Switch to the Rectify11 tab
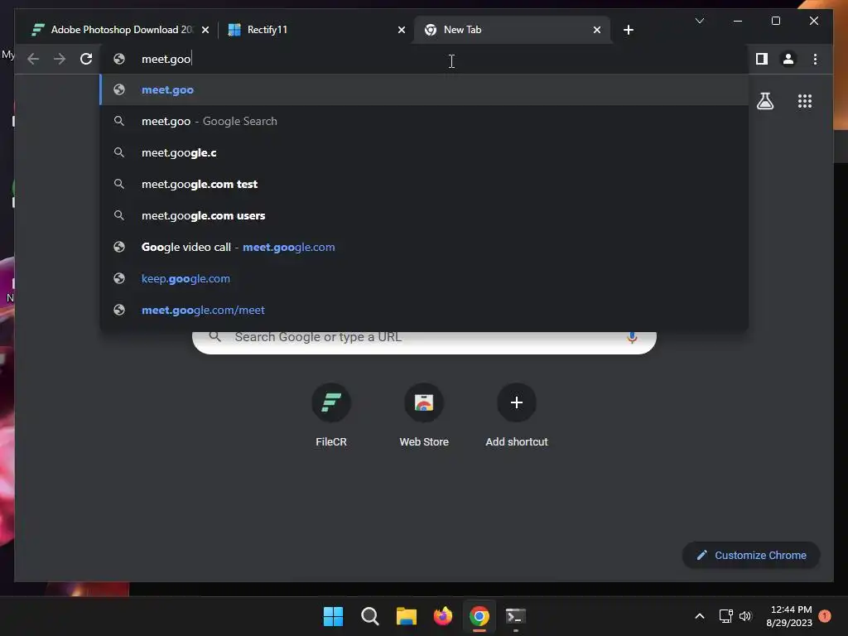The height and width of the screenshot is (636, 848). click(x=316, y=30)
